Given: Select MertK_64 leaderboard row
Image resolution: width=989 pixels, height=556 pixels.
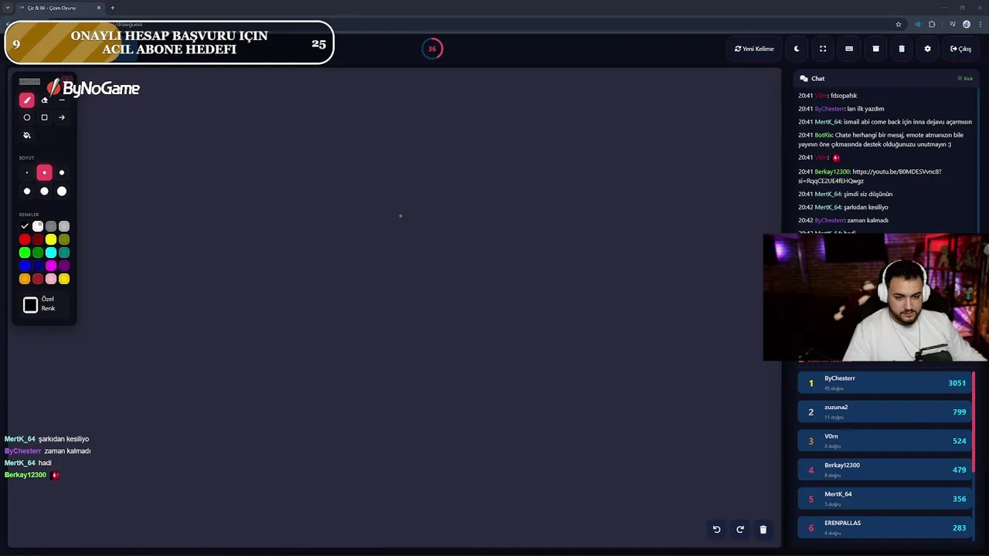Looking at the screenshot, I should tap(884, 499).
